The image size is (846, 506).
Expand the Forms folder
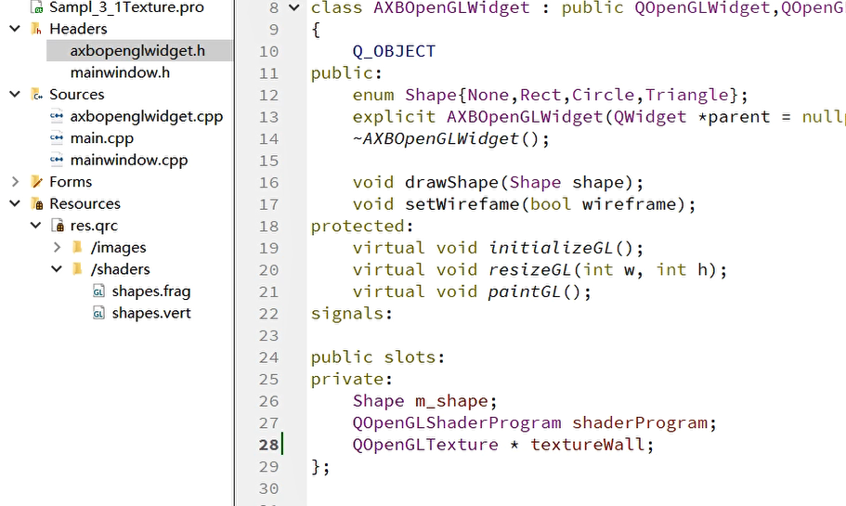pos(15,182)
